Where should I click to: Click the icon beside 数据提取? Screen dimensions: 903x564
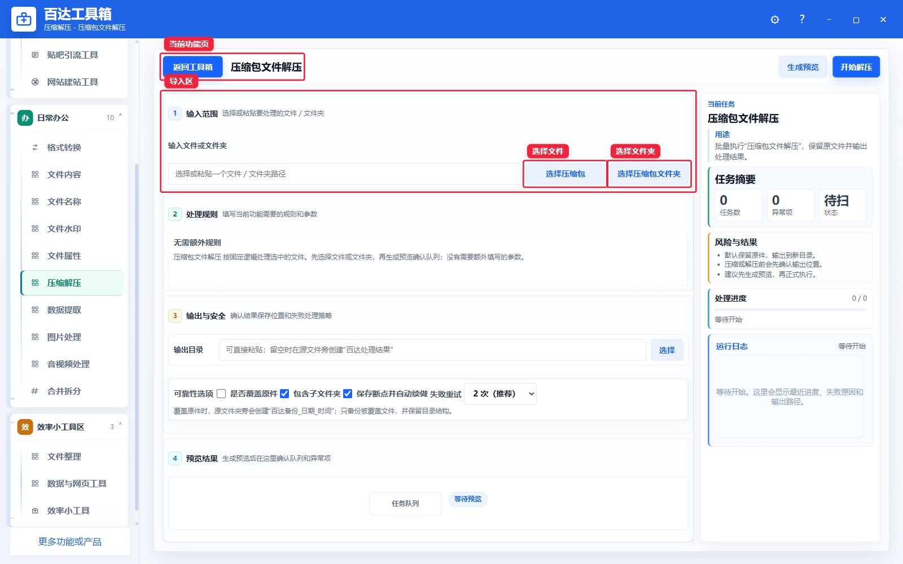point(35,310)
